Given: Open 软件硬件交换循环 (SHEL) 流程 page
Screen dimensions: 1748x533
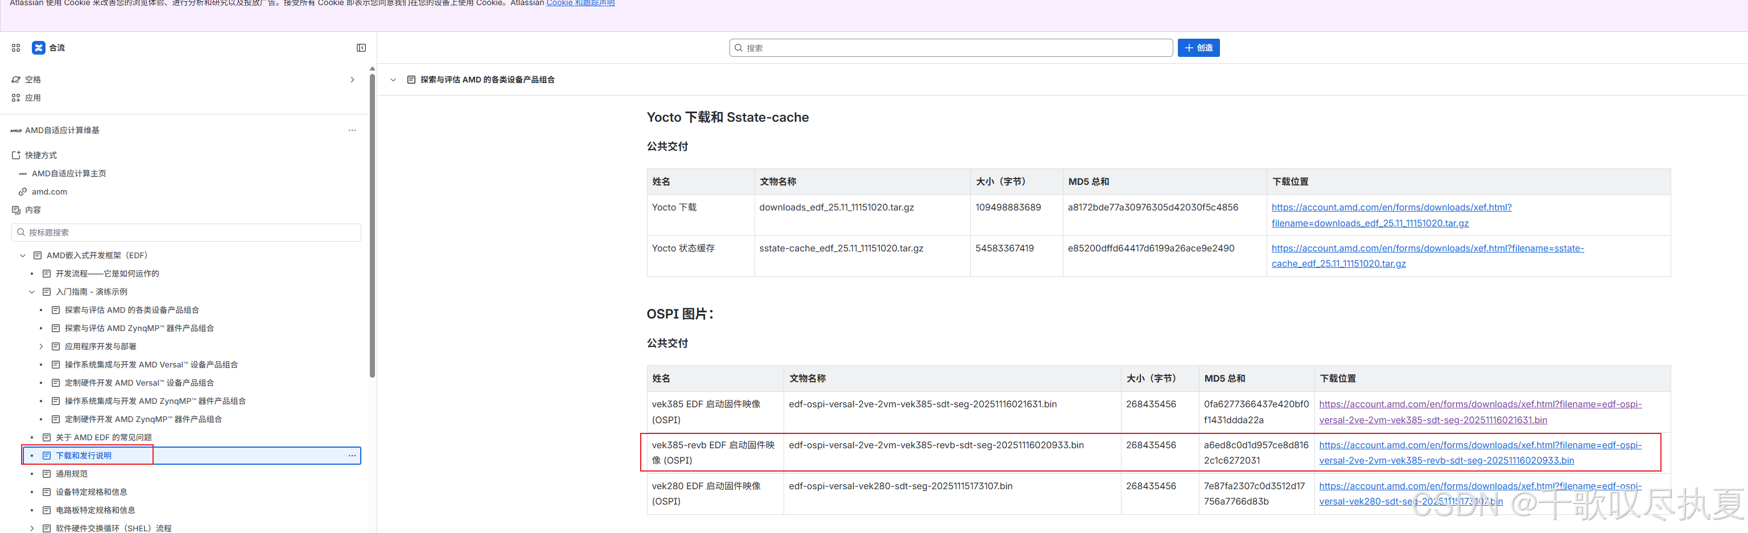Looking at the screenshot, I should tap(113, 528).
